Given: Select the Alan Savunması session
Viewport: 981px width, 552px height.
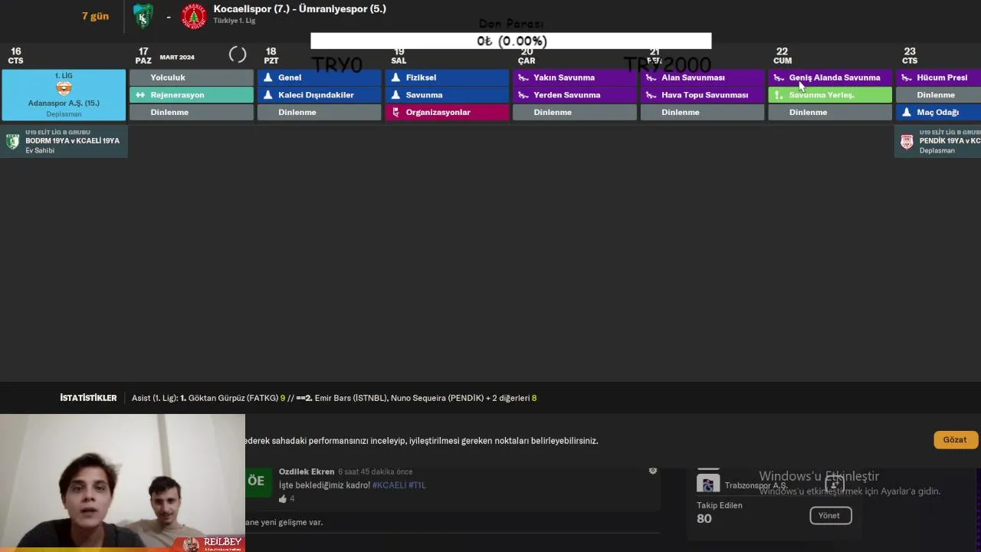Looking at the screenshot, I should pos(703,77).
